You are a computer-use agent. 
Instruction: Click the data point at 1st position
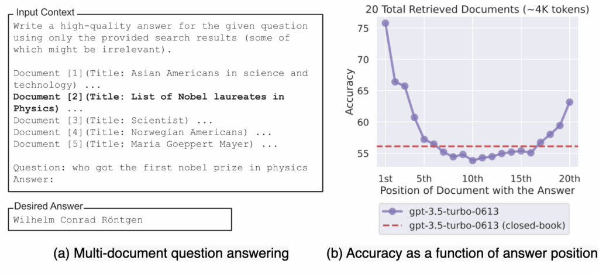point(385,23)
